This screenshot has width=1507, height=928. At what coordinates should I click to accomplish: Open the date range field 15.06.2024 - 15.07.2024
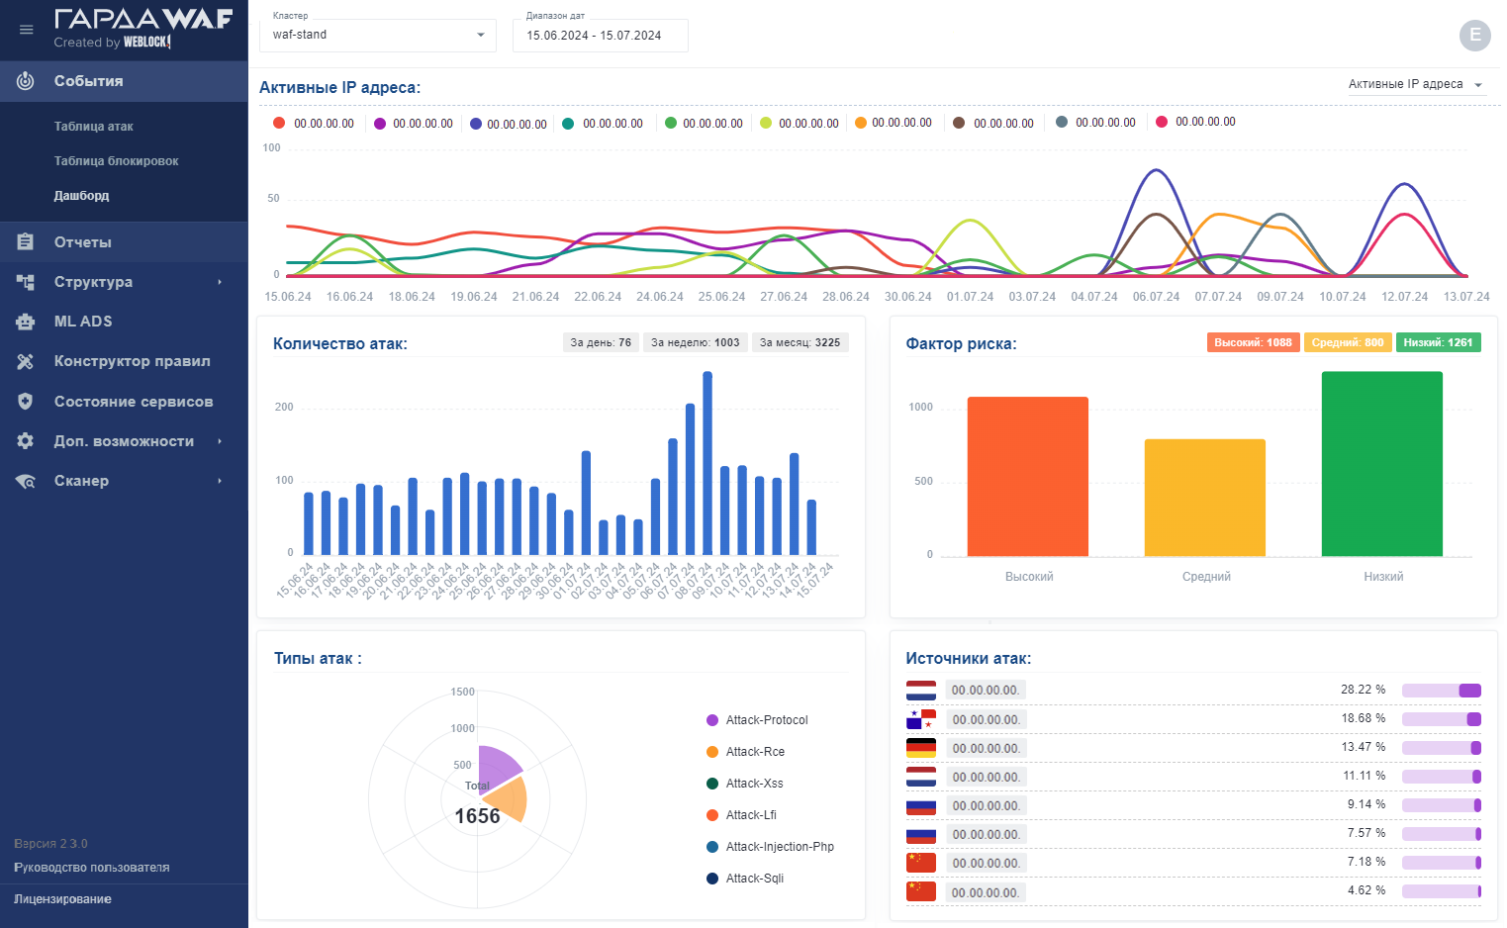(x=600, y=36)
